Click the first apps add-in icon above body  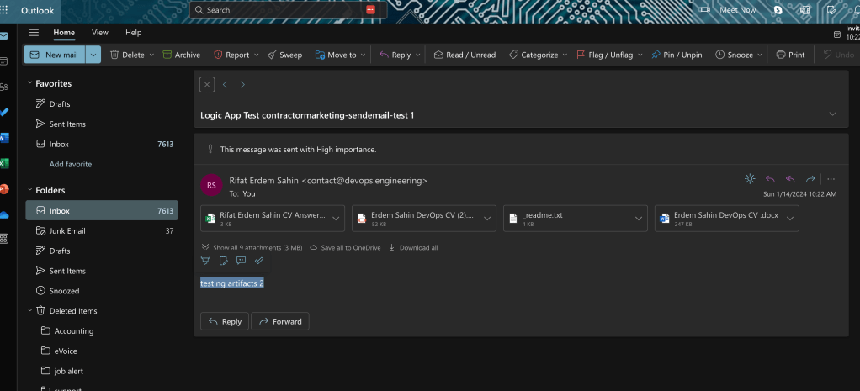(x=205, y=261)
